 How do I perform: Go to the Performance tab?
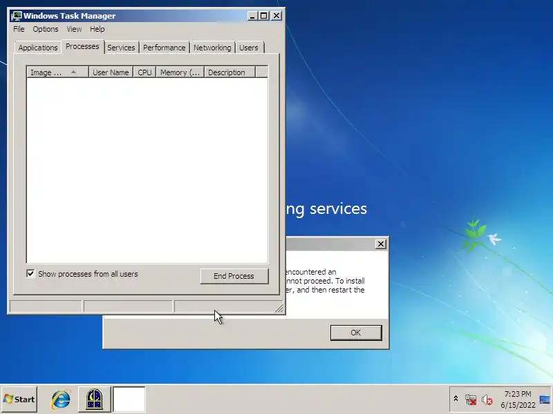(164, 48)
